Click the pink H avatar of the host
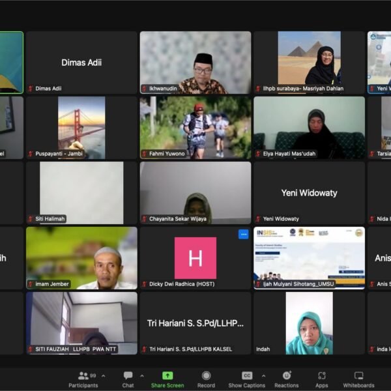391x391 pixels. point(195,257)
